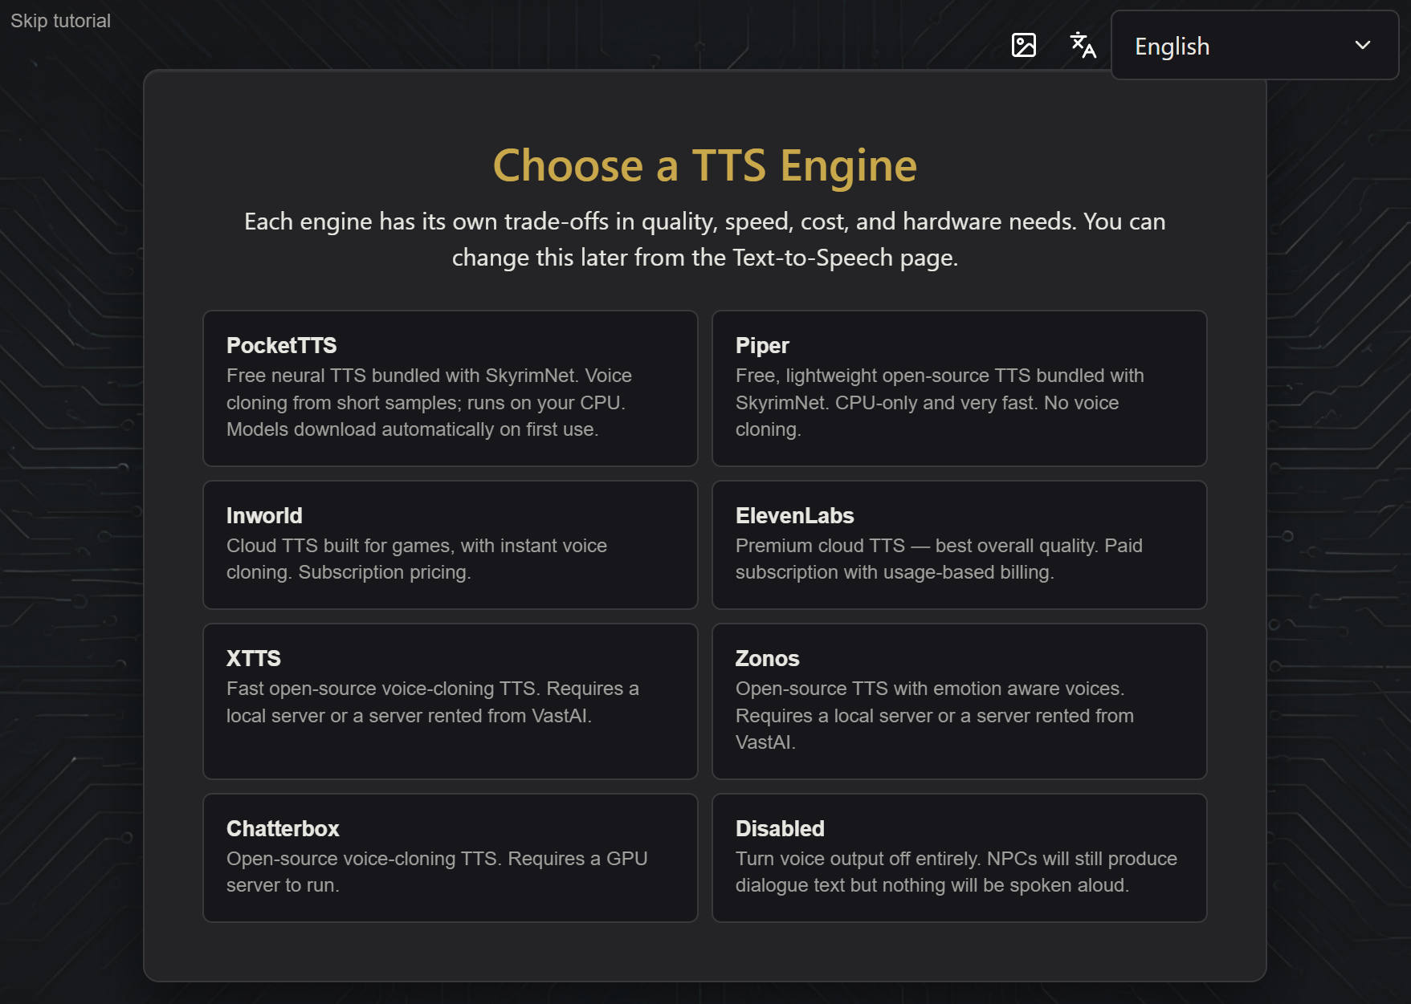Choose Disabled to turn off voice

(959, 858)
